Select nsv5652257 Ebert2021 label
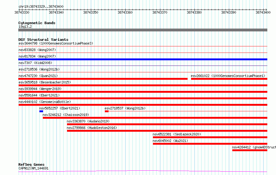Image resolution: width=276 pixels, height=175 pixels. (x=60, y=108)
